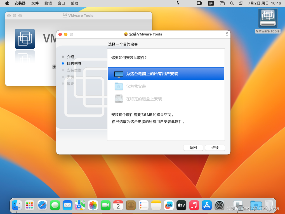The width and height of the screenshot is (285, 214).
Task: Open Maps from the Dock
Action: point(80,205)
